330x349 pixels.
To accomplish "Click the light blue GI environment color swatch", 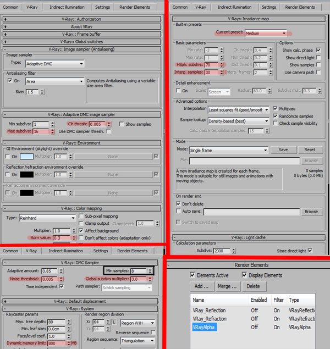I will (27, 157).
